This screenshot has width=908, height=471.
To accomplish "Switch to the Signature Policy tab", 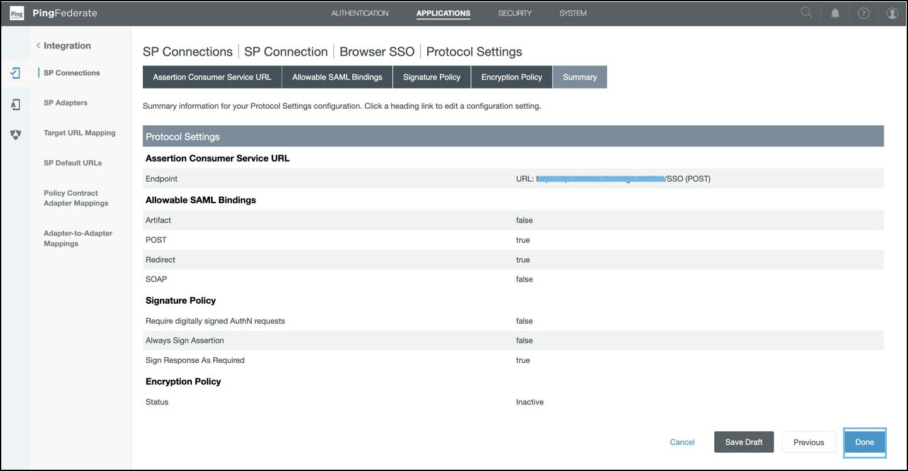I will point(432,77).
